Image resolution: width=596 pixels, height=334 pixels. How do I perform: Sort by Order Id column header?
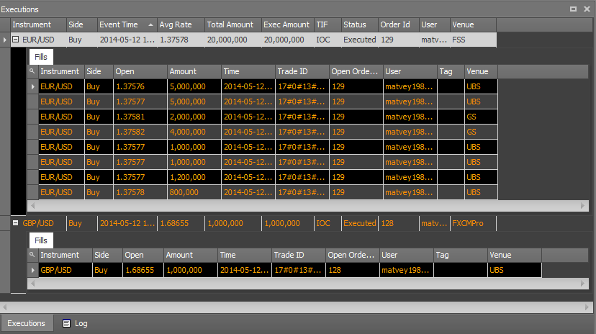pos(398,24)
